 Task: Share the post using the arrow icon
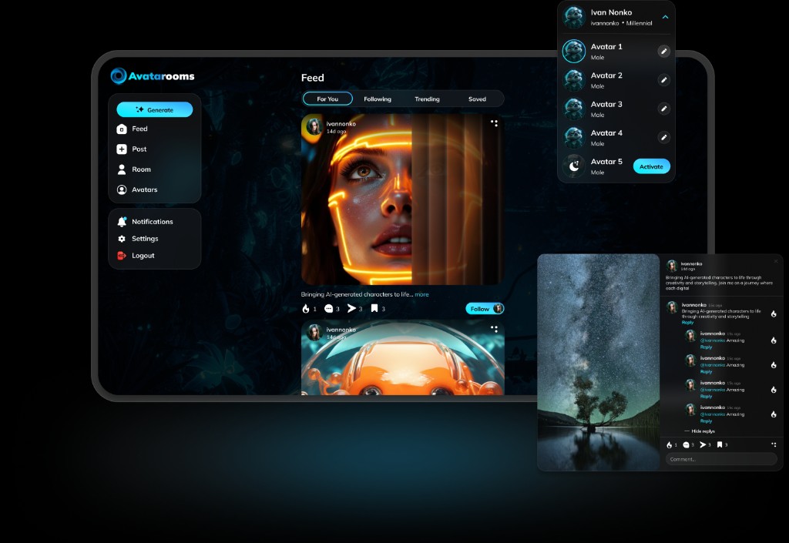pos(354,308)
